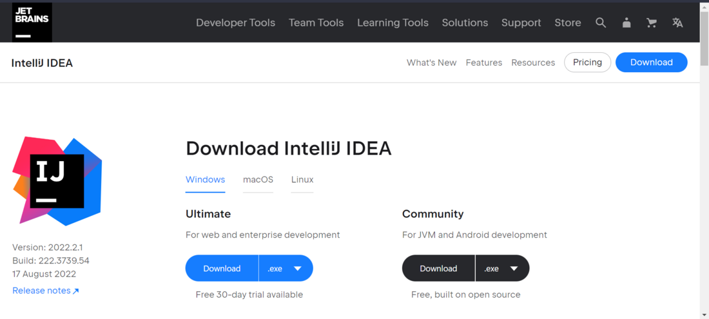This screenshot has width=709, height=319.
Task: Click the JetBrains logo
Action: [x=32, y=23]
